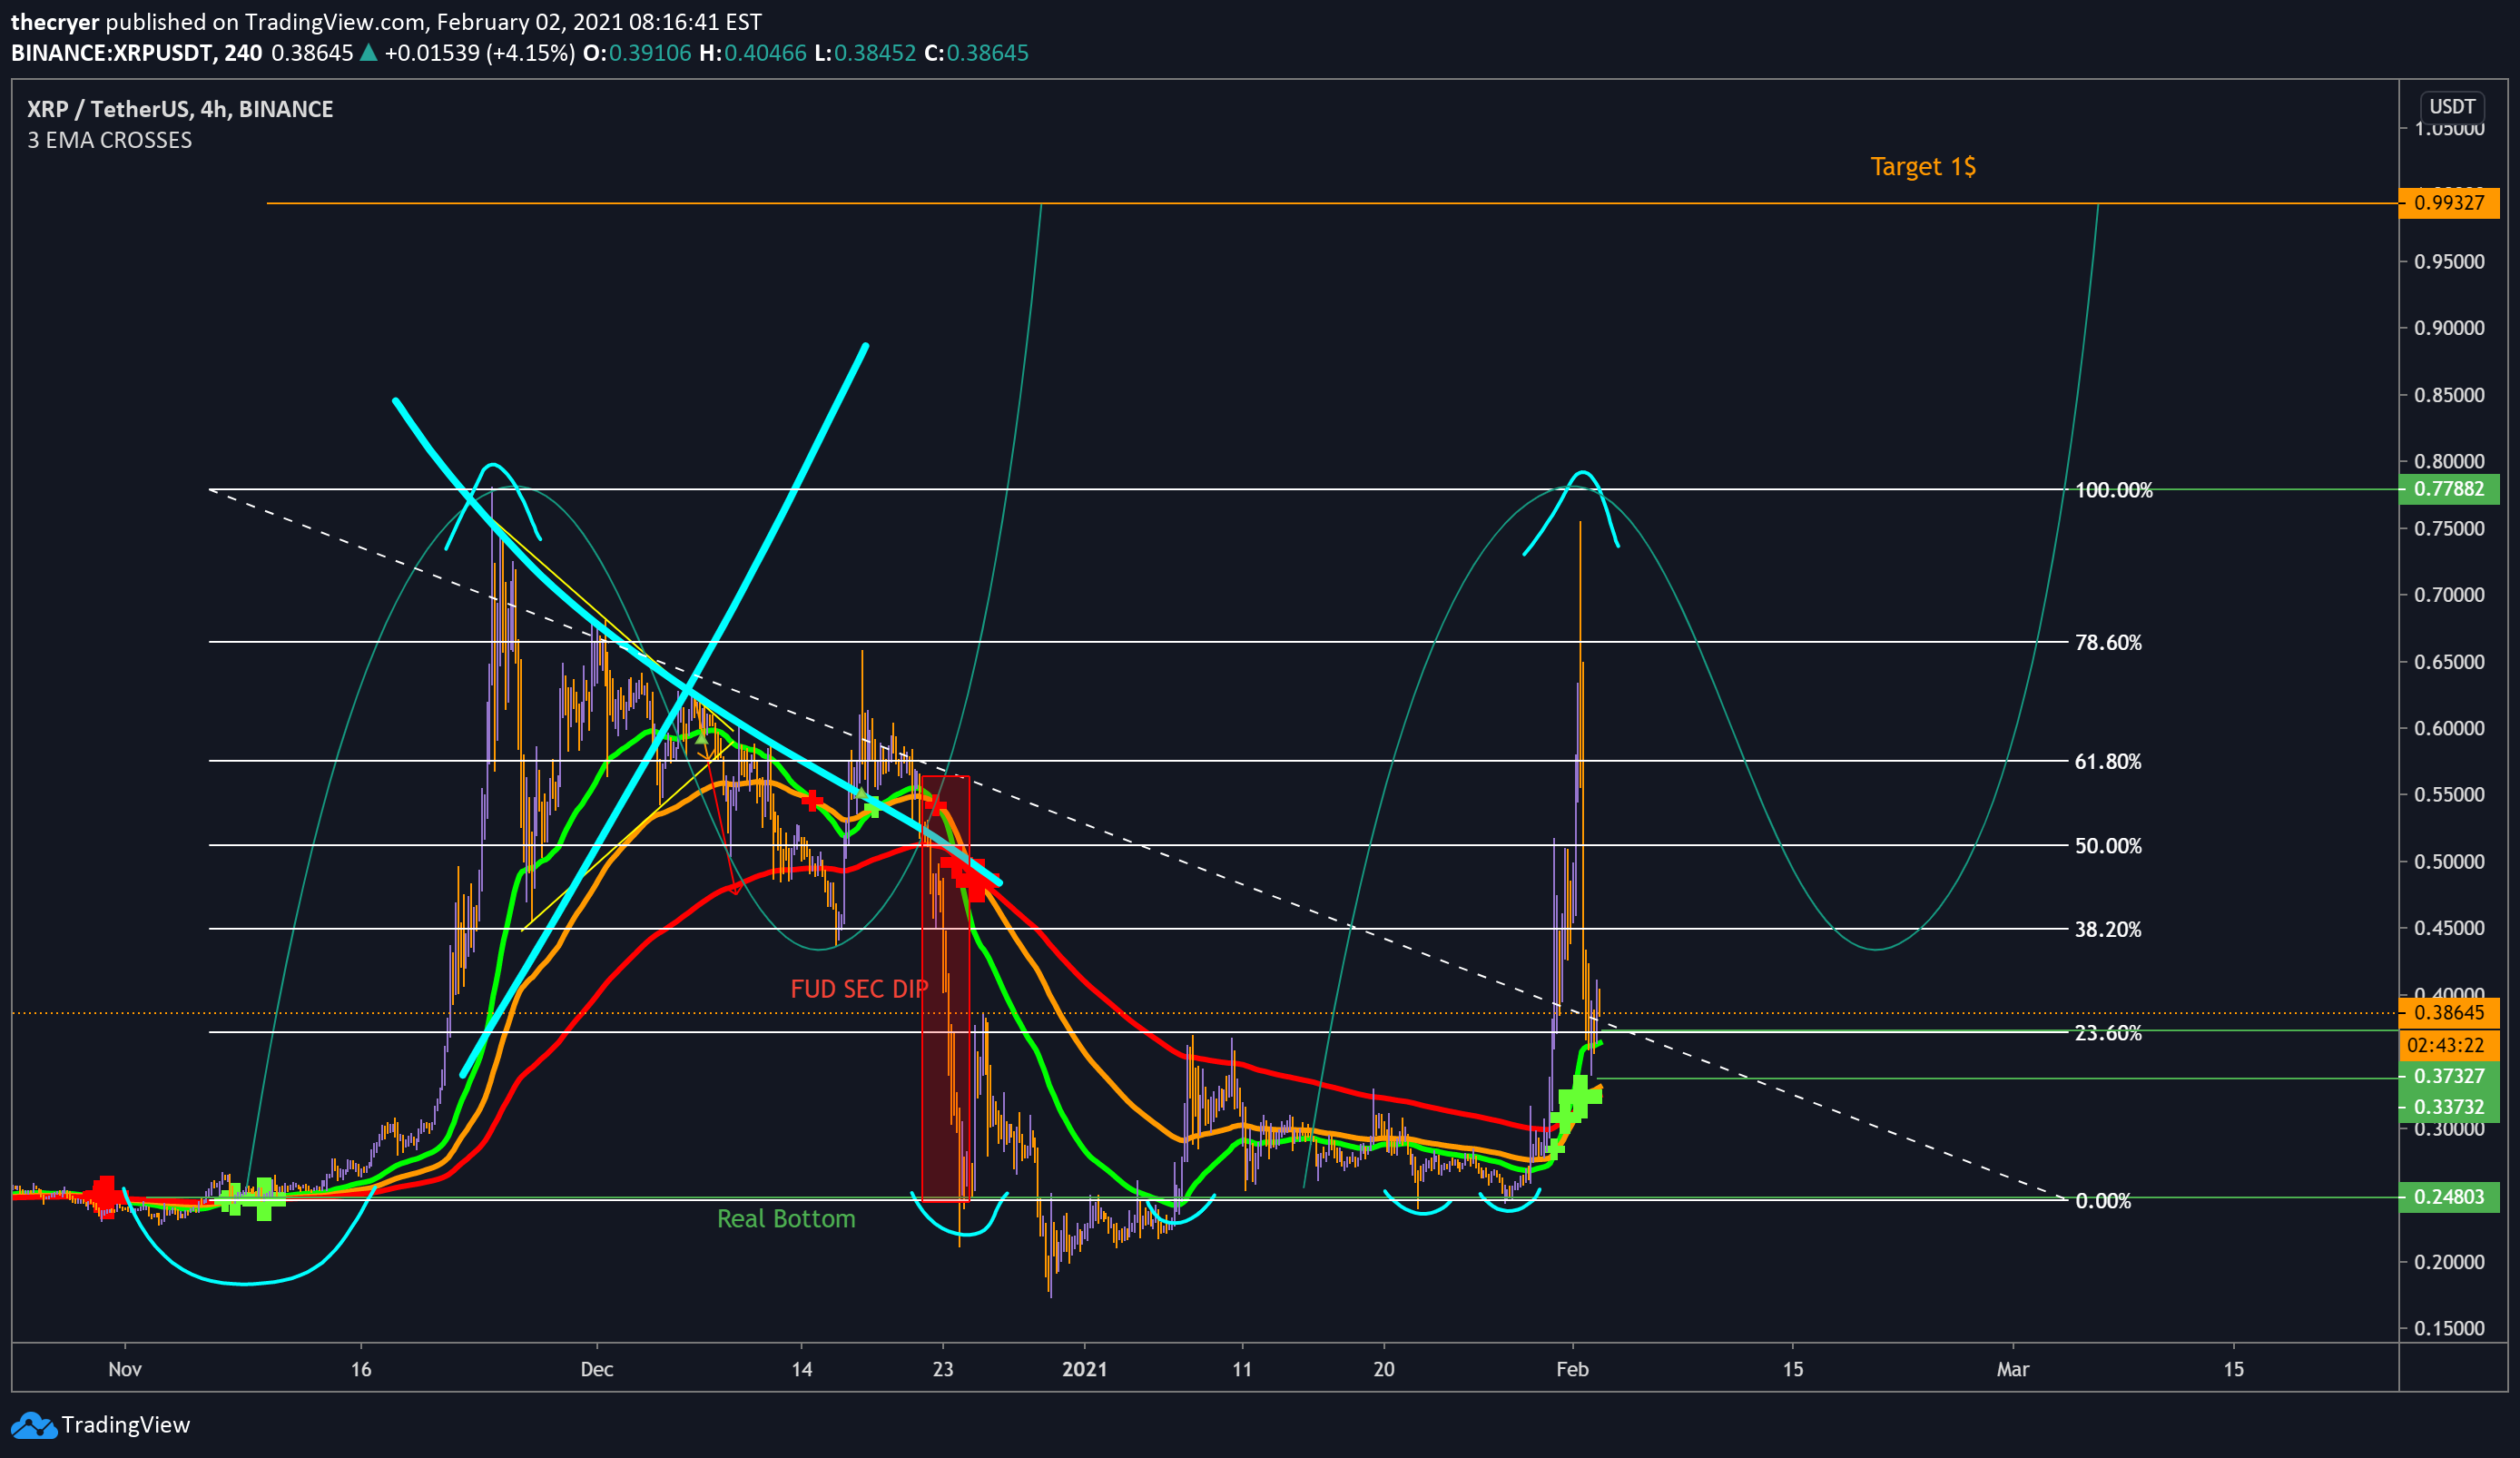
Task: Click the 2021 label on the time axis
Action: [1084, 1369]
